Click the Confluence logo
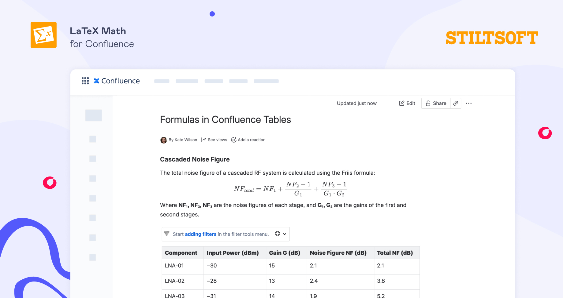Screen dimensions: 563x298 pos(117,81)
